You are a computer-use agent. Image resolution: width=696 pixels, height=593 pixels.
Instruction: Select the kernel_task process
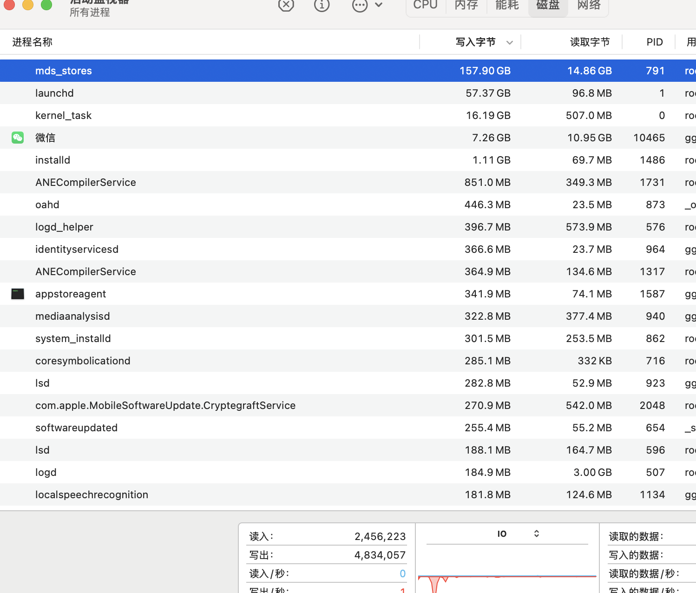click(348, 115)
